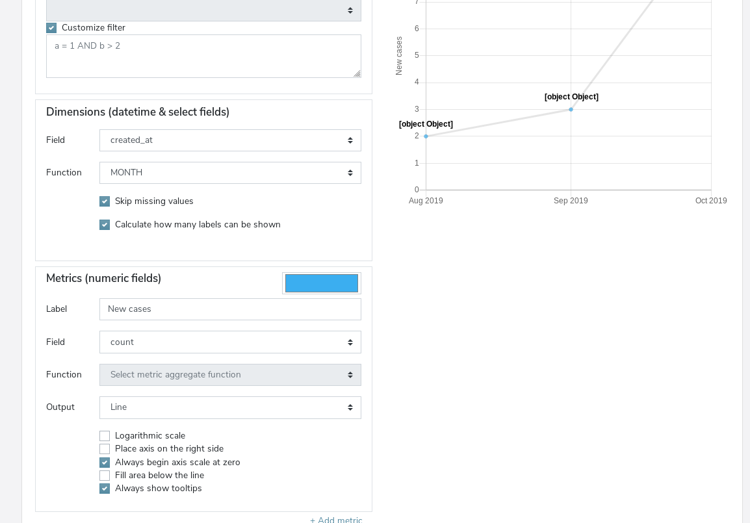The width and height of the screenshot is (750, 523).
Task: Click the Add metric link
Action: 336,519
